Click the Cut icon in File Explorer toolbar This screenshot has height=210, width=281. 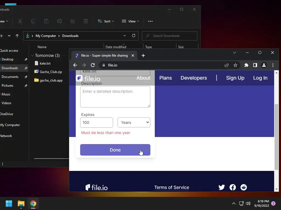(x=20, y=21)
